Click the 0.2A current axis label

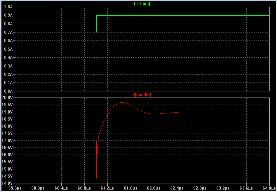coord(9,74)
